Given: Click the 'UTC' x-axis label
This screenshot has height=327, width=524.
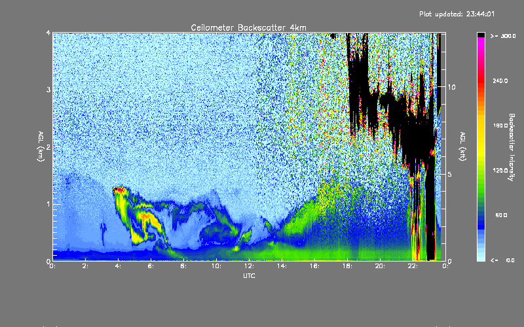Looking at the screenshot, I should tap(249, 275).
